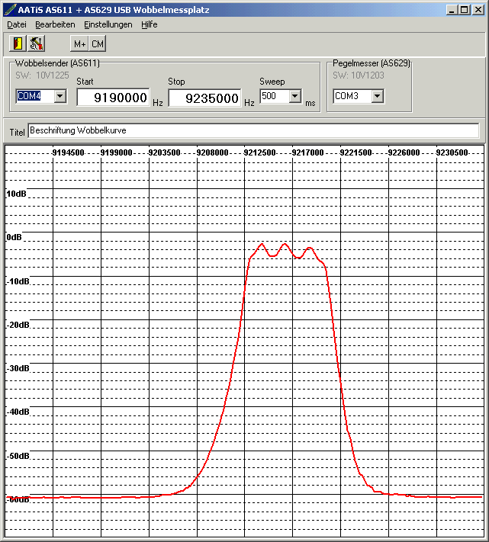Open the Datei menu
The width and height of the screenshot is (489, 542).
tap(16, 24)
